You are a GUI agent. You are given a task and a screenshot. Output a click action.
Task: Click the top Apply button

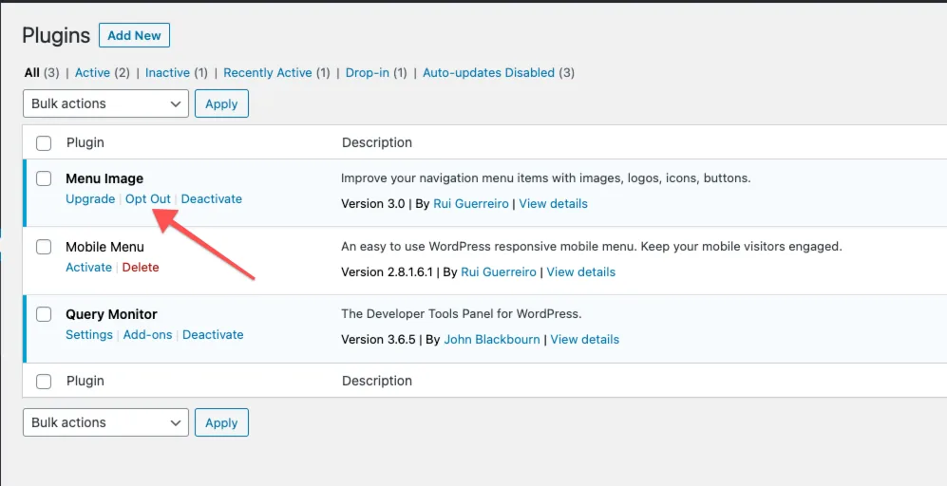click(221, 103)
